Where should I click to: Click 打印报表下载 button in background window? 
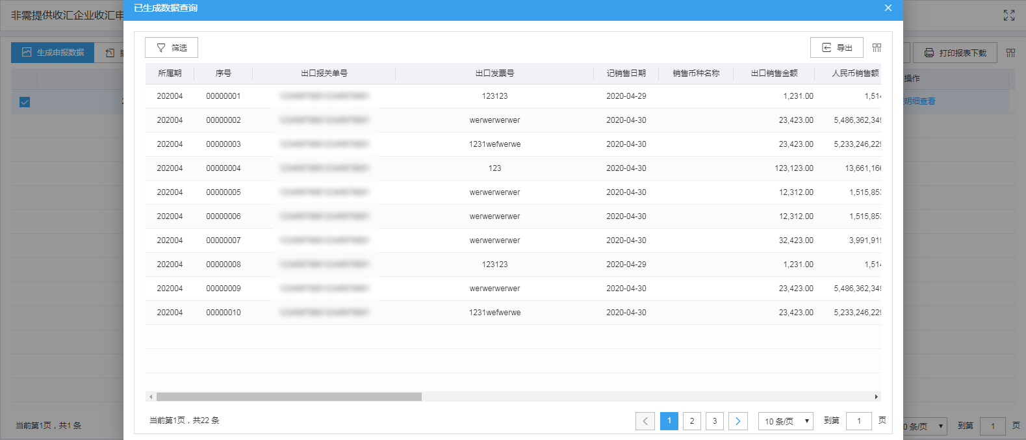coord(955,53)
